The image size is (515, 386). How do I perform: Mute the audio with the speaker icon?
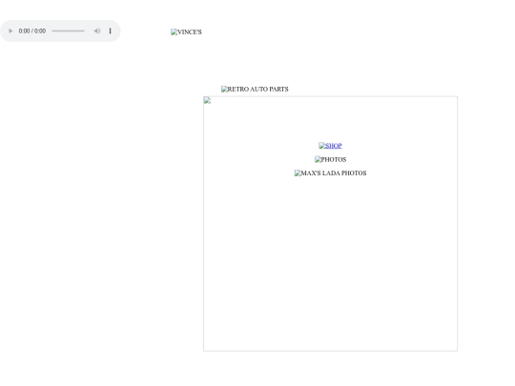point(97,30)
